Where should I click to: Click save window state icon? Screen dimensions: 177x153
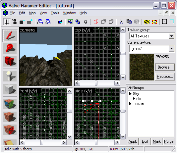point(48,22)
